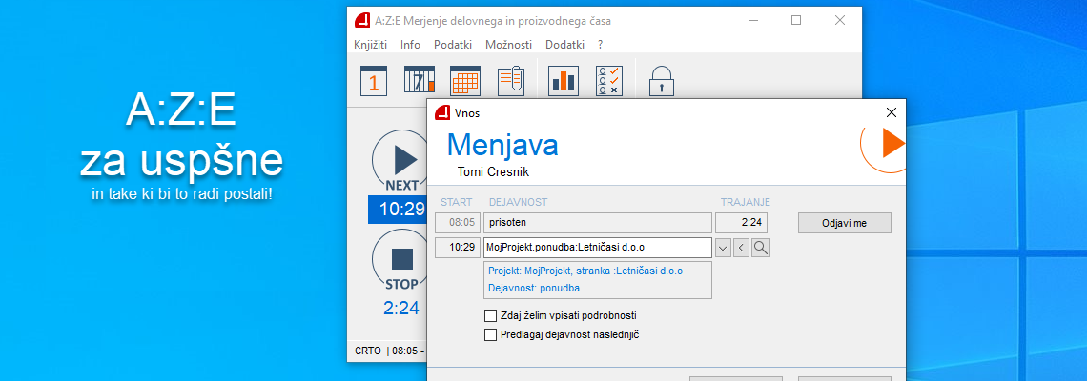This screenshot has height=381, width=1087.
Task: Click the '...' ellipsis in project details box
Action: pyautogui.click(x=701, y=289)
